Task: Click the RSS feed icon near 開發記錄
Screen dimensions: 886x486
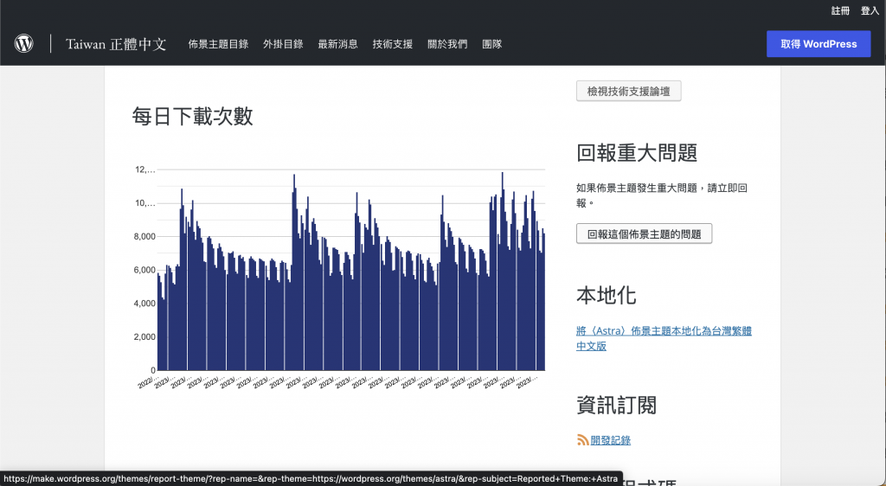Action: click(x=582, y=439)
